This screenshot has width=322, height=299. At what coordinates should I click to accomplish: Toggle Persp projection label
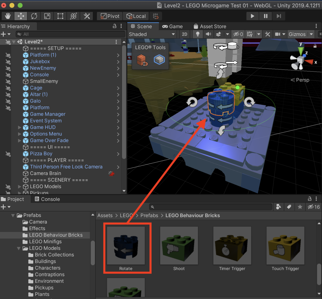pyautogui.click(x=300, y=80)
